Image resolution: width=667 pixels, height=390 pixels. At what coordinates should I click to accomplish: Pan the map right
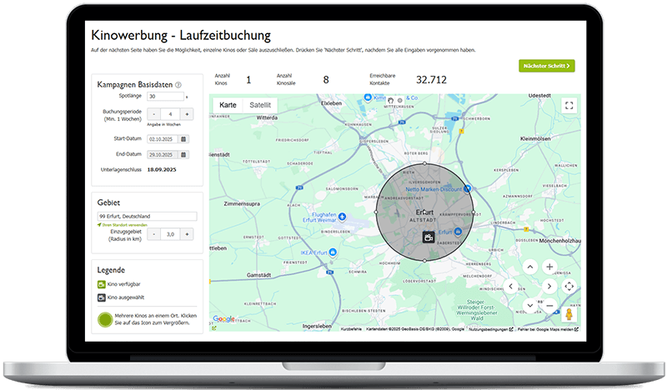point(549,286)
